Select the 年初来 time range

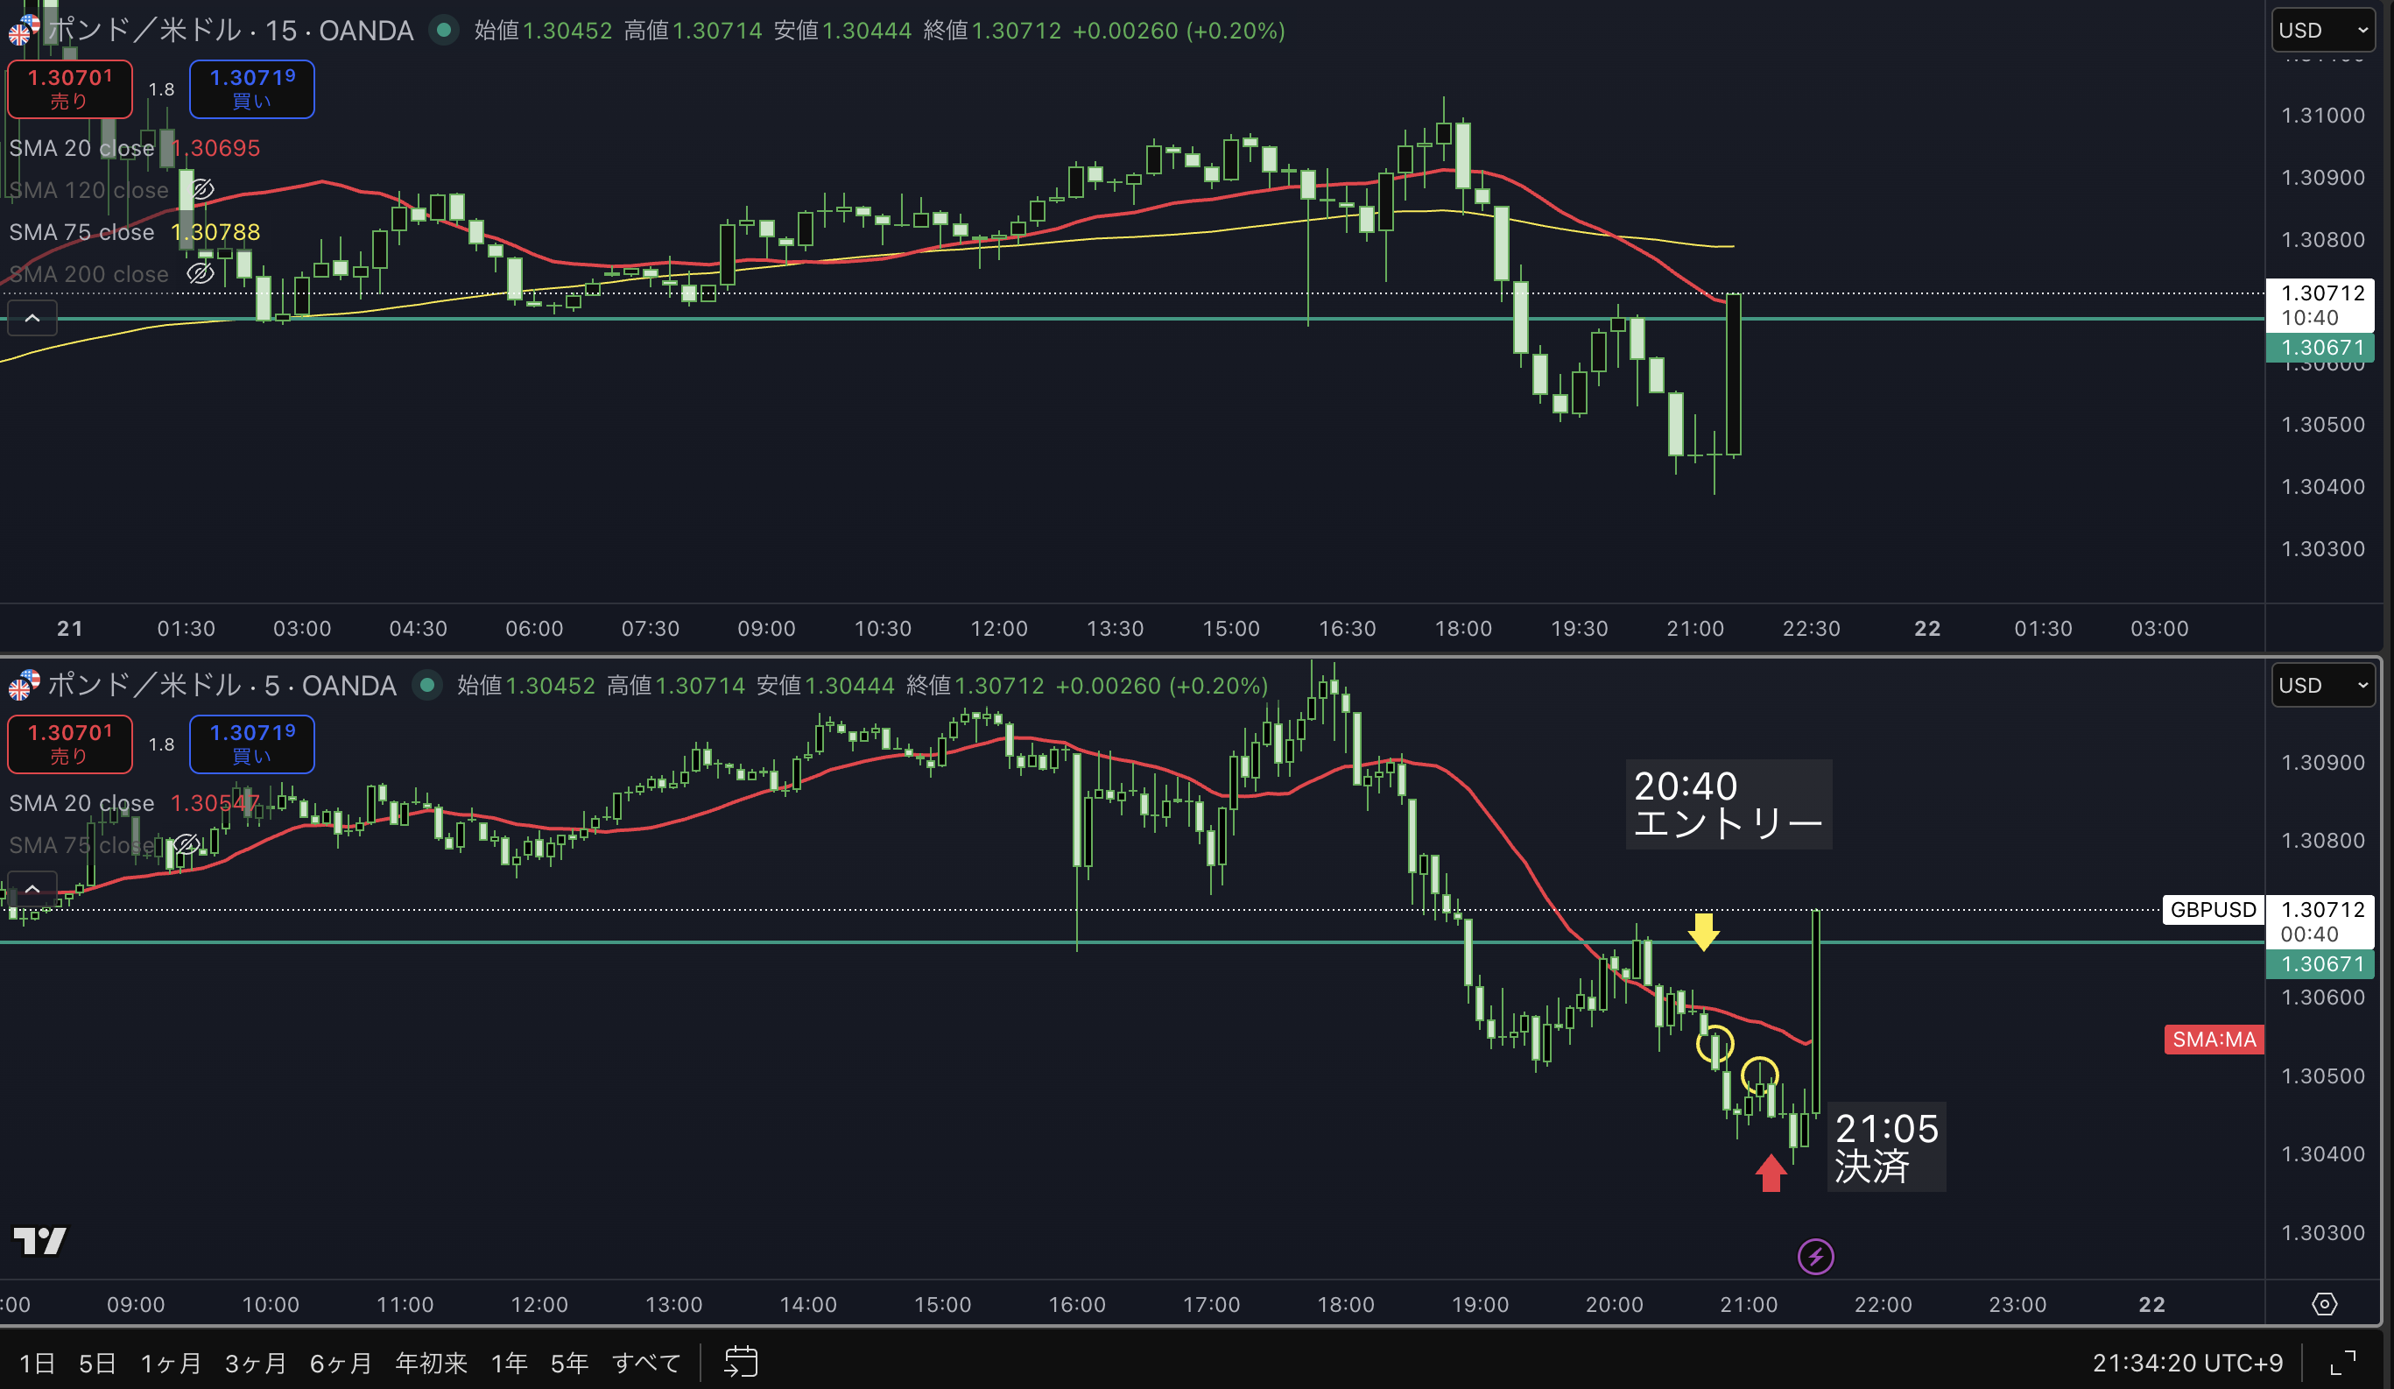[x=432, y=1364]
